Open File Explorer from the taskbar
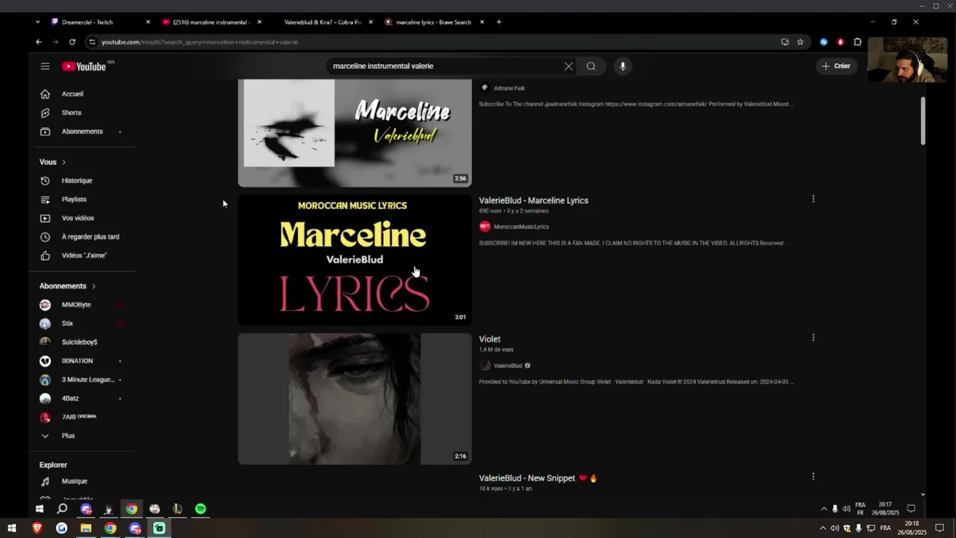The width and height of the screenshot is (956, 538). 86,528
